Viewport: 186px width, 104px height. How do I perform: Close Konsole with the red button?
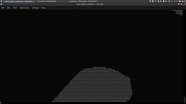click(185, 4)
